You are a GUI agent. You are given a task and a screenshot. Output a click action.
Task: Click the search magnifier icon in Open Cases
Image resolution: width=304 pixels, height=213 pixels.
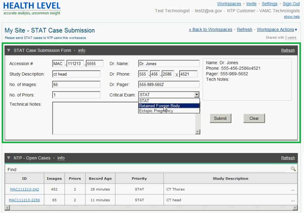(293, 169)
